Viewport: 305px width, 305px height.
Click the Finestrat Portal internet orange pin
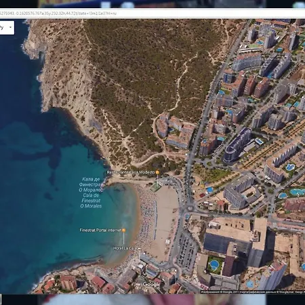pos(123,230)
